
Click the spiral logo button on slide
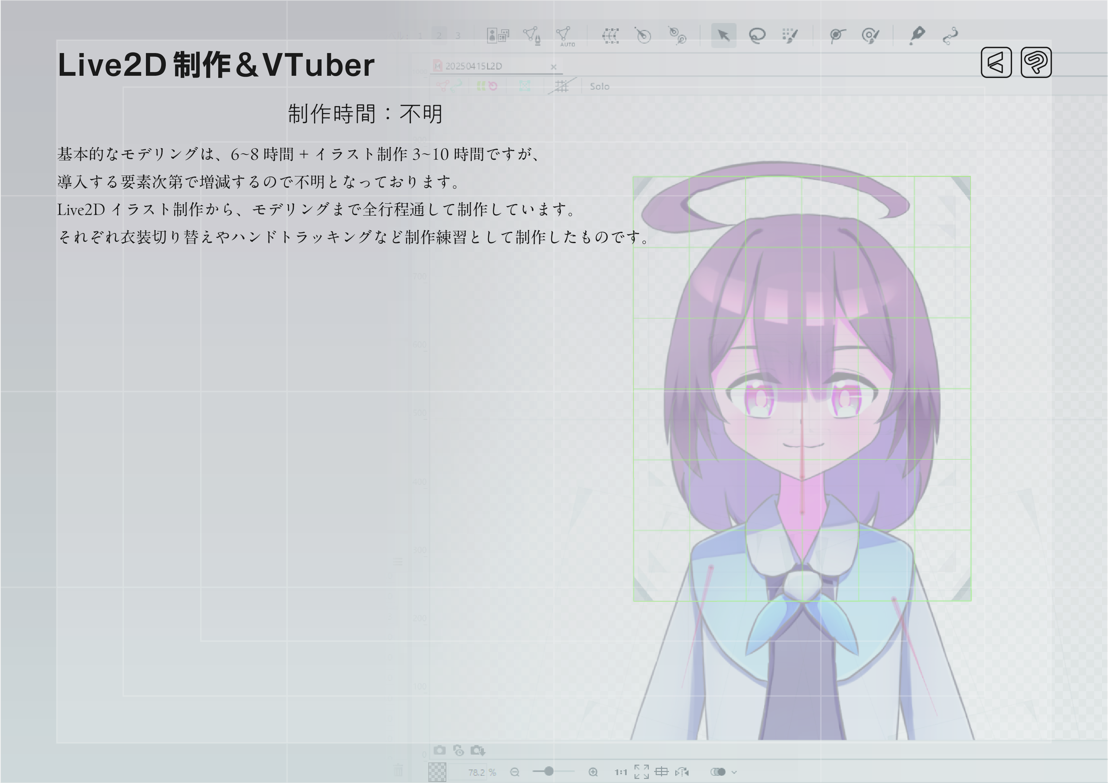(x=1036, y=62)
